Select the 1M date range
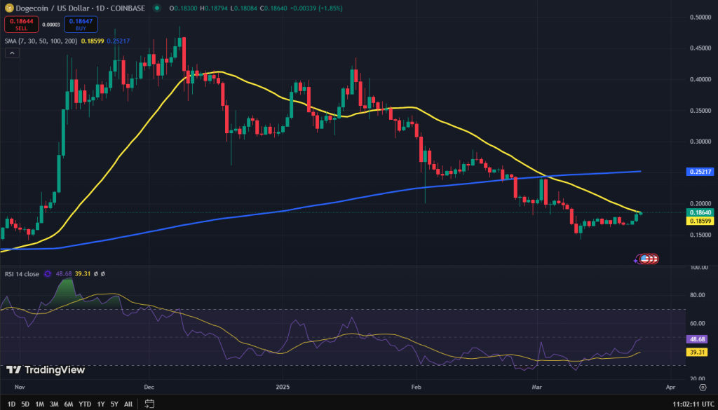 [40, 404]
